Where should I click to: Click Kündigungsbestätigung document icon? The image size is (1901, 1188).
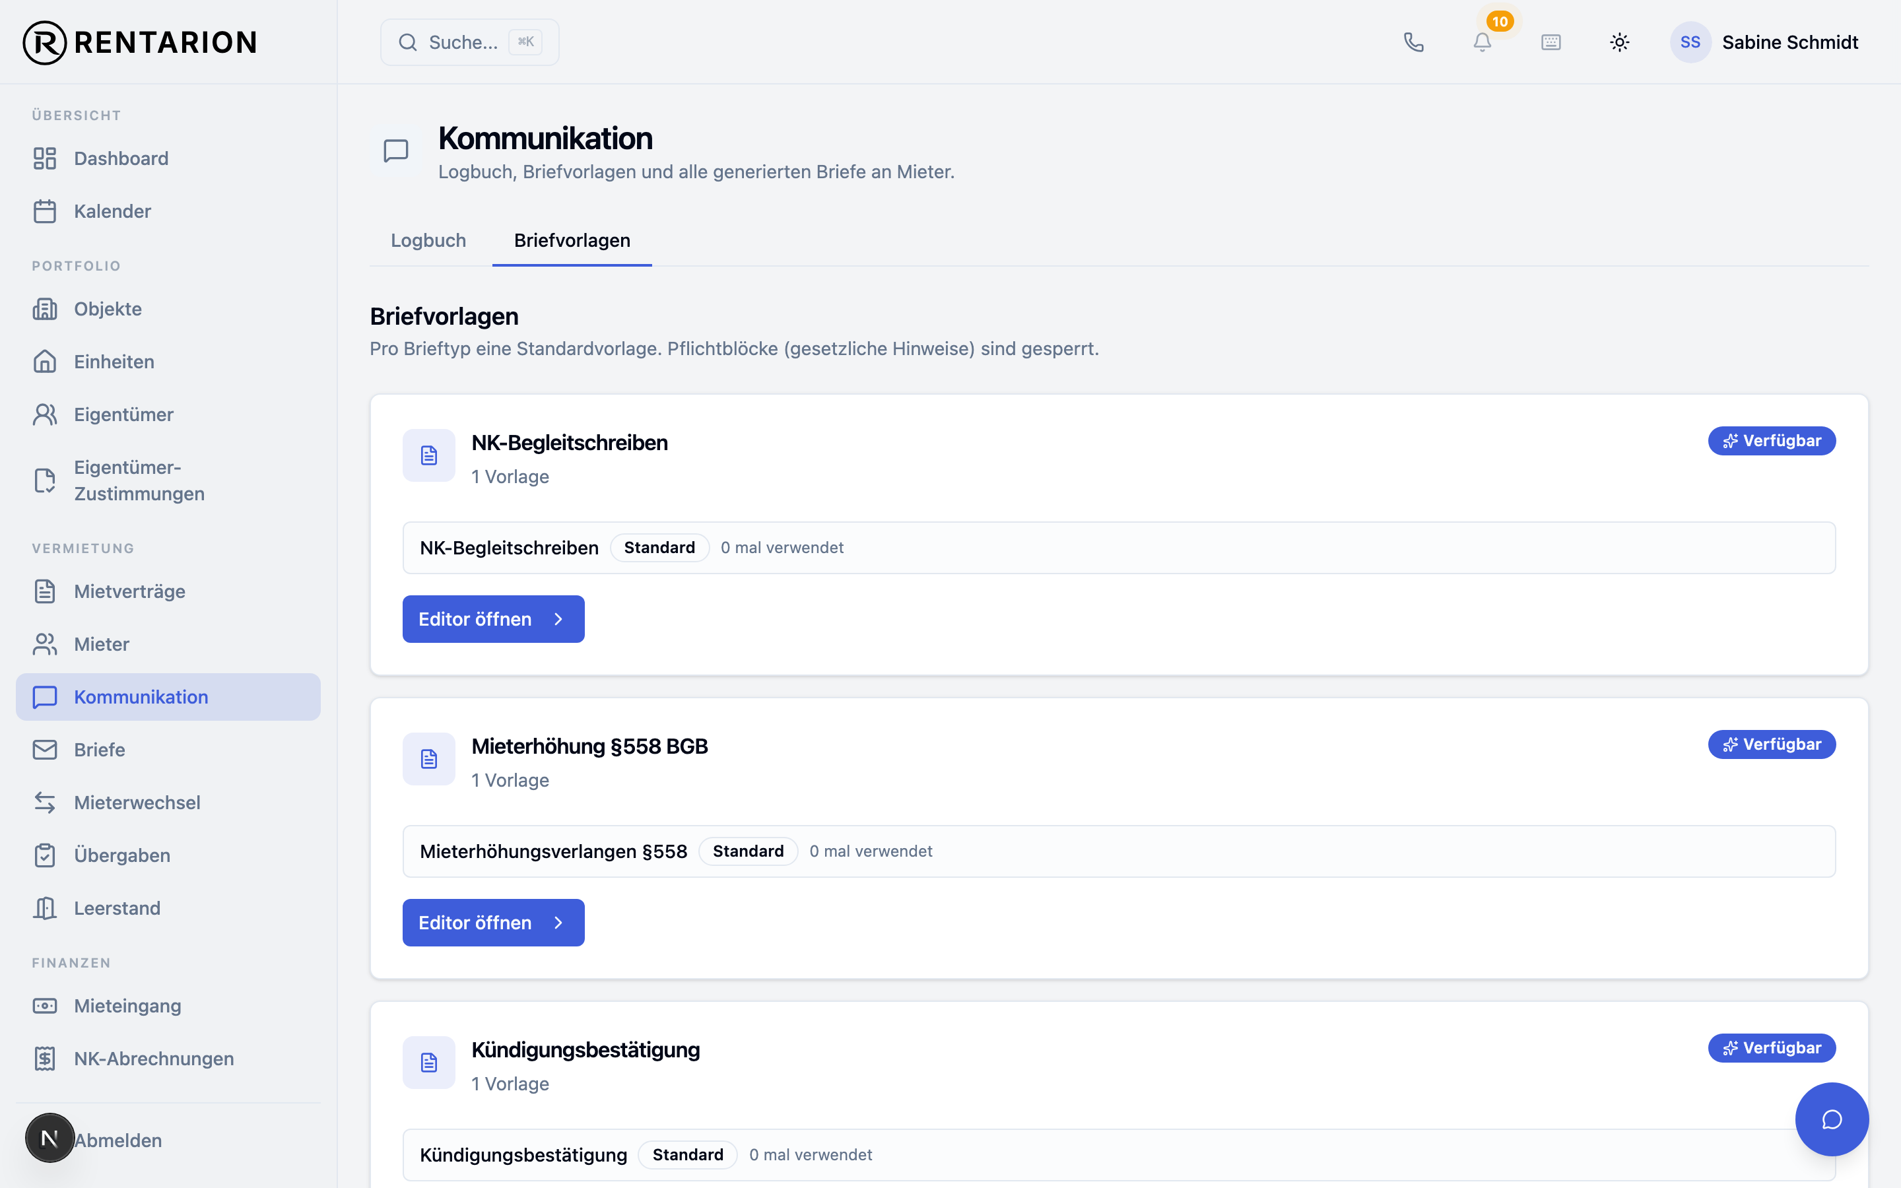(429, 1063)
